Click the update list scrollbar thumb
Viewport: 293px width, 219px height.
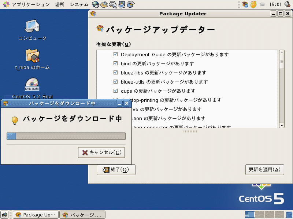[282, 62]
